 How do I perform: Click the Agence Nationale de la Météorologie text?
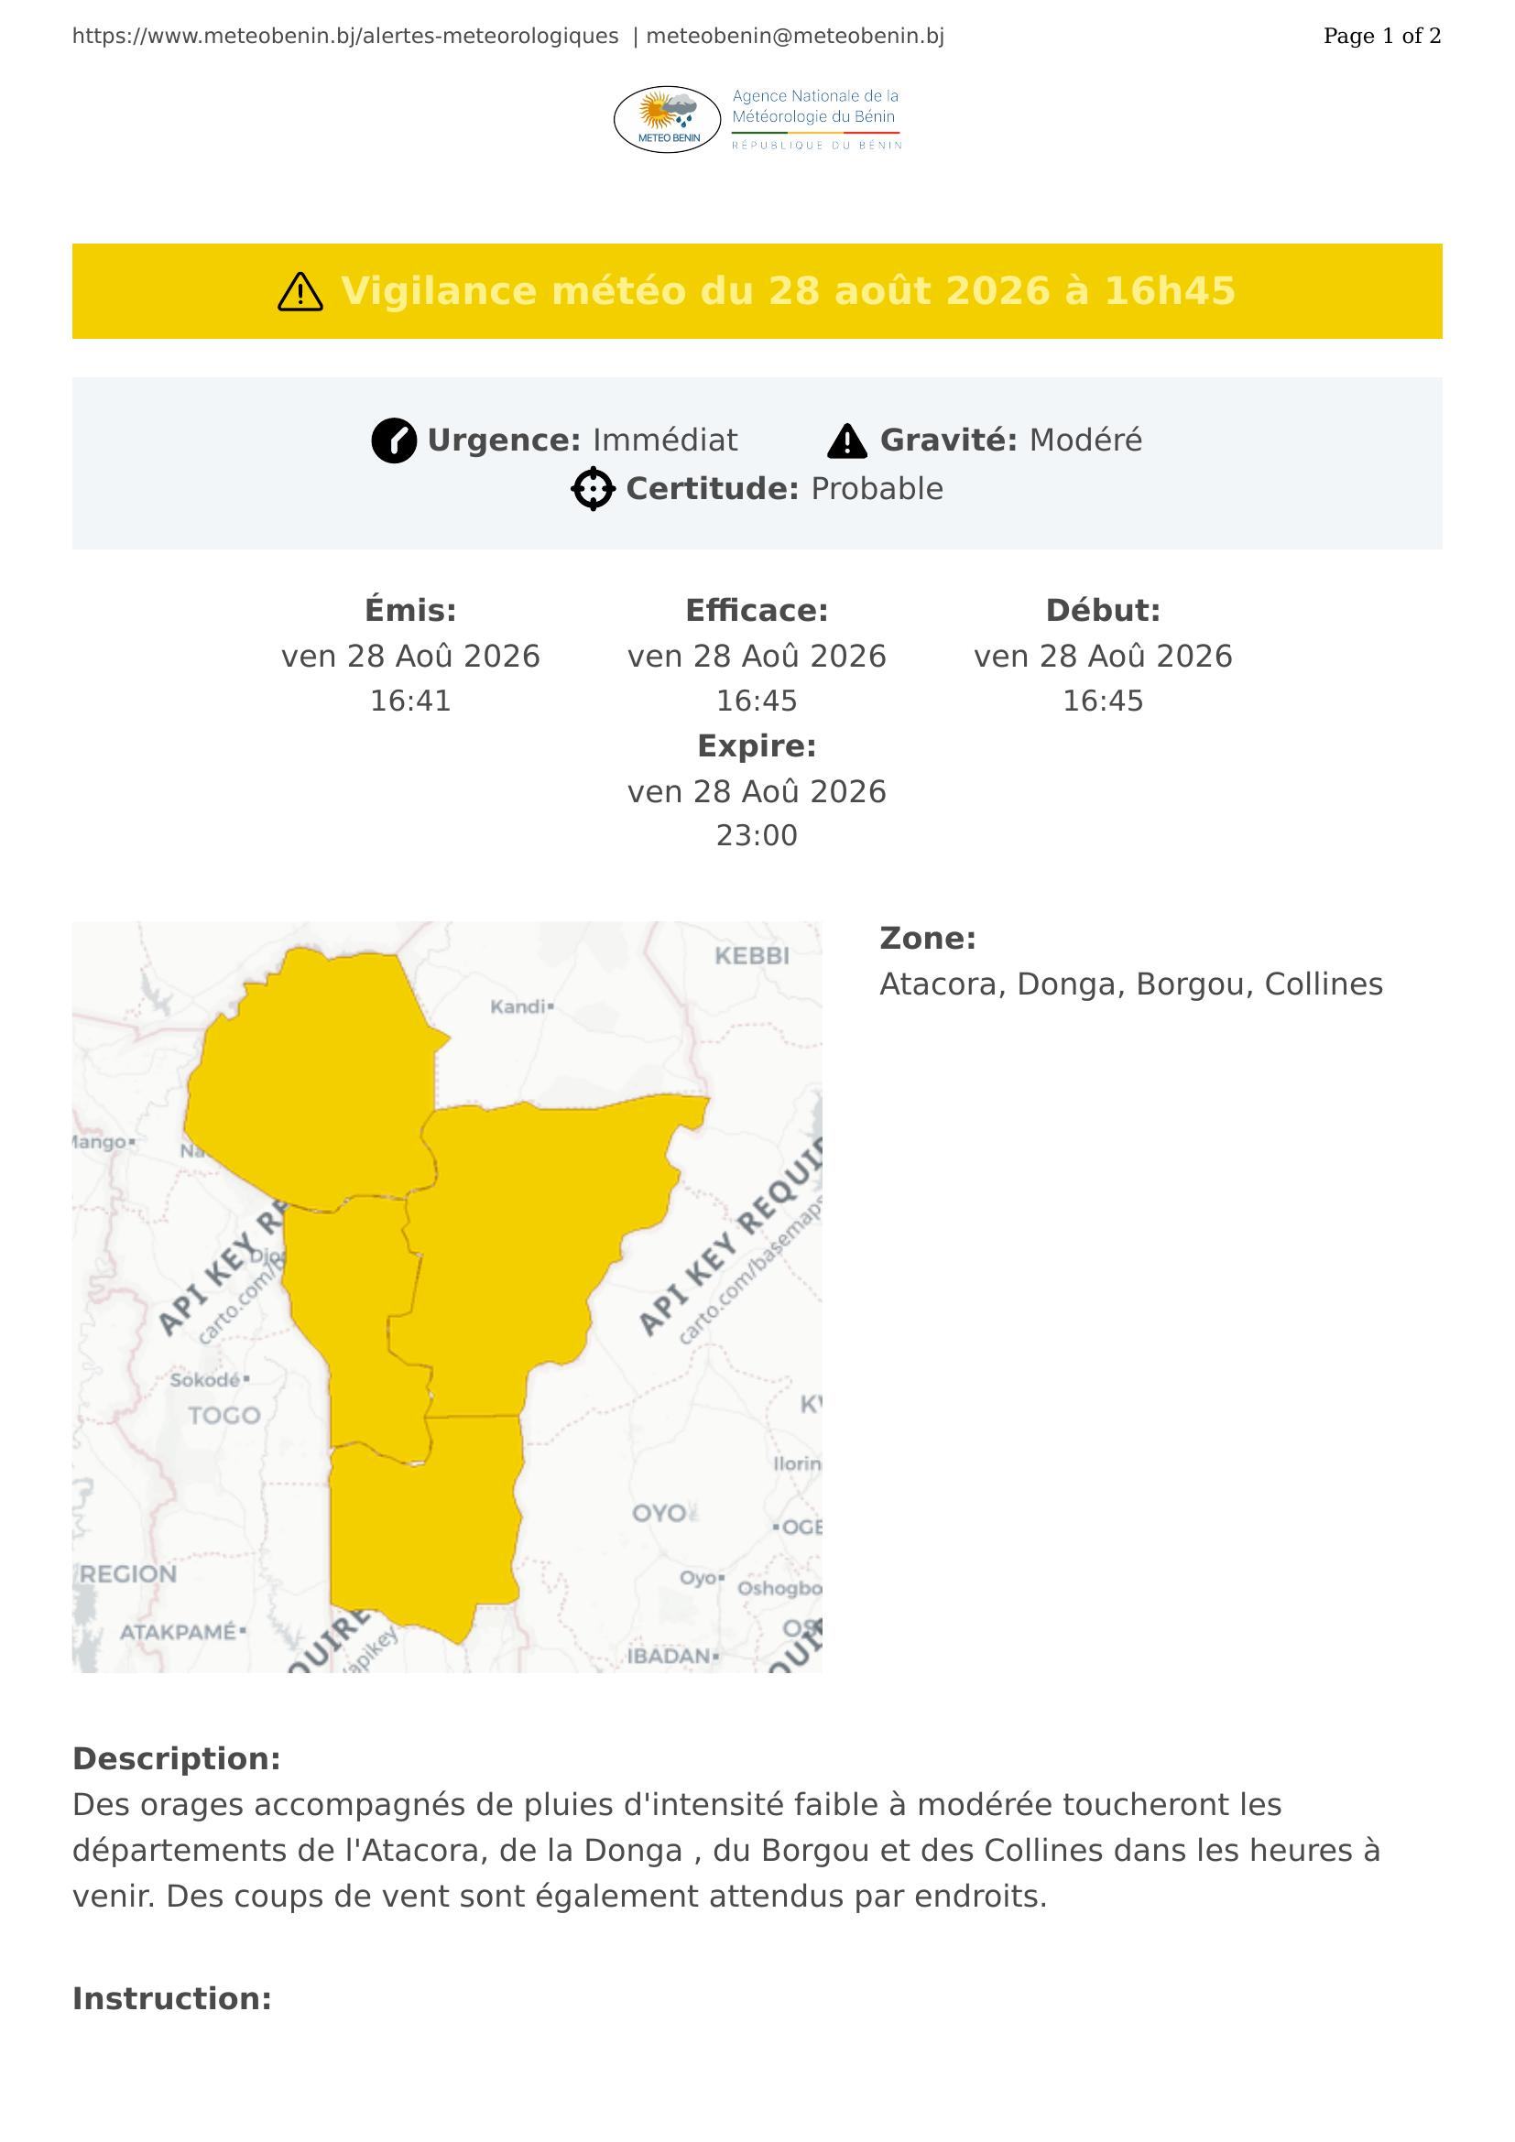(x=815, y=106)
